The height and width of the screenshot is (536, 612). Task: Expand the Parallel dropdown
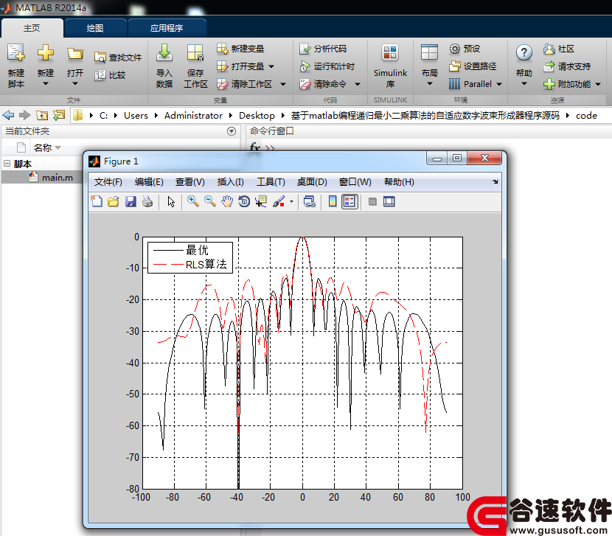498,84
